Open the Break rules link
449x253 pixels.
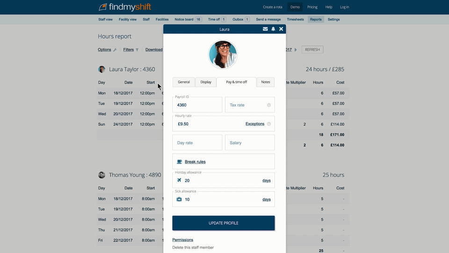196,162
